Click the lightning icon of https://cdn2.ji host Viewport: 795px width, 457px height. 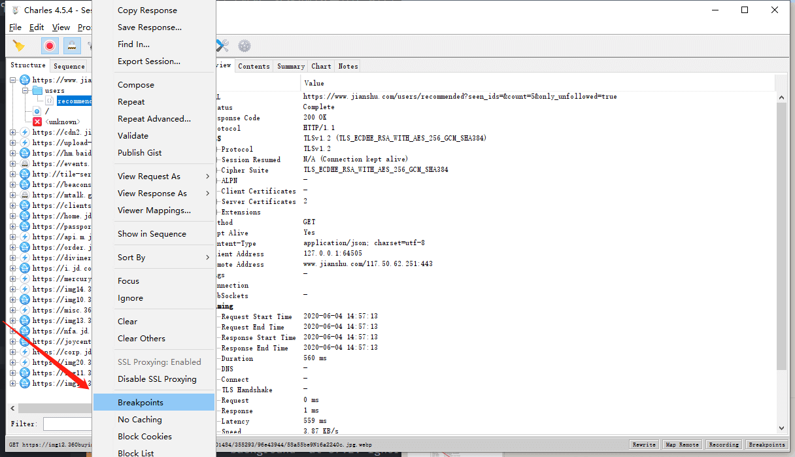tap(25, 132)
